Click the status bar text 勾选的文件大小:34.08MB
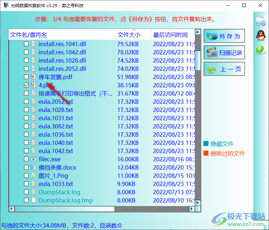The width and height of the screenshot is (269, 230). click(x=34, y=225)
